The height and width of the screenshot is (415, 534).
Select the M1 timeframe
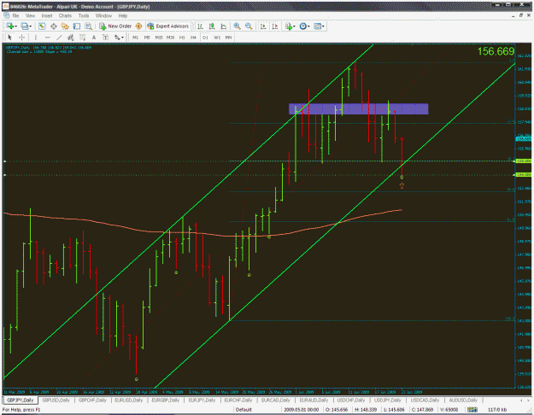pos(135,38)
